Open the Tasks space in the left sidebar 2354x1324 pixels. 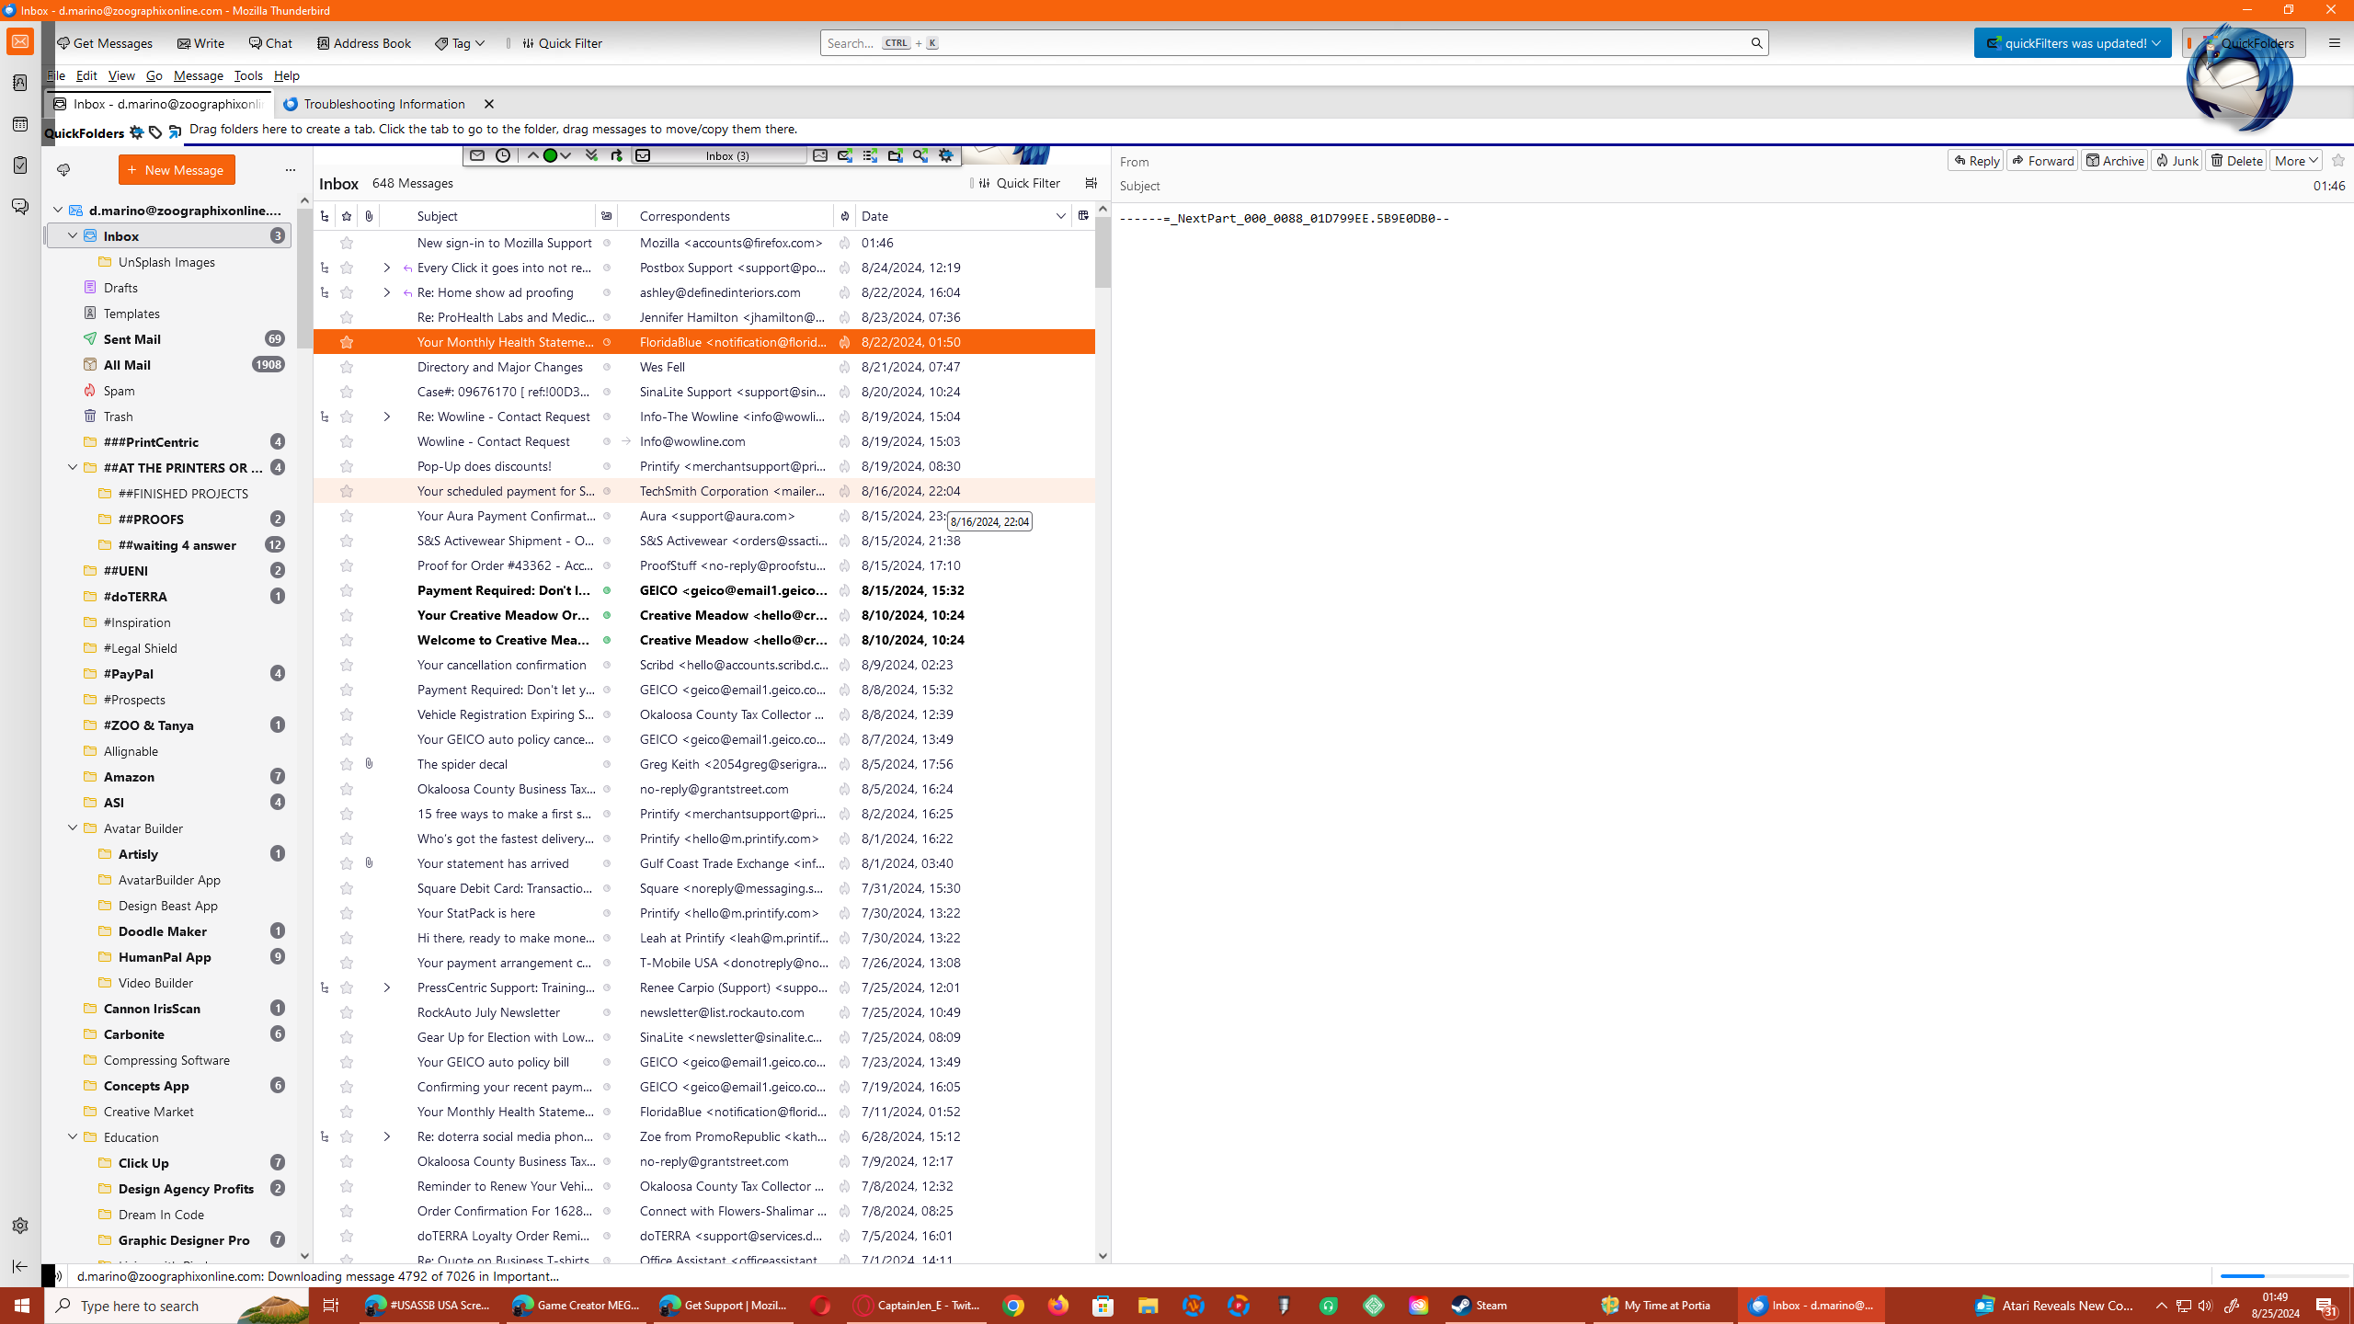20,165
